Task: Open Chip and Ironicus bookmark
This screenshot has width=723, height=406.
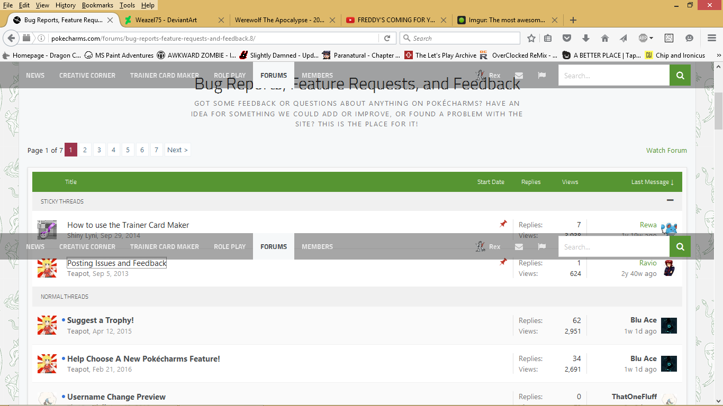Action: click(x=675, y=55)
